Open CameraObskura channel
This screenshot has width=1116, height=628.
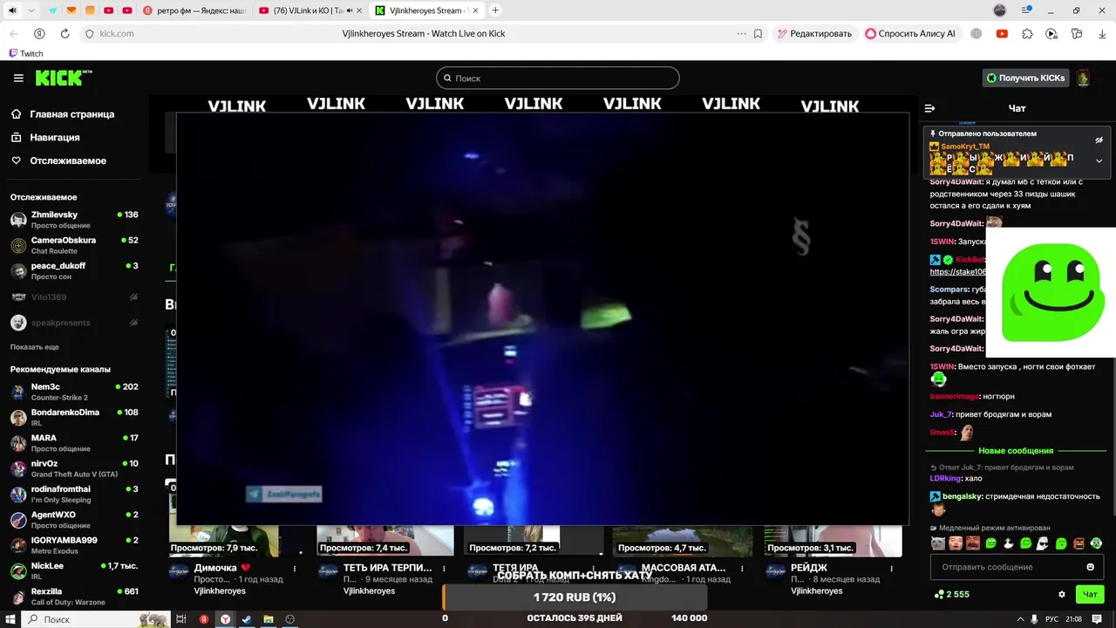[74, 245]
